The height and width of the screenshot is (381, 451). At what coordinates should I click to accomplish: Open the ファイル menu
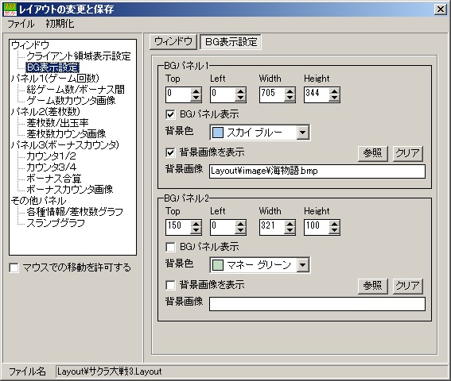21,24
